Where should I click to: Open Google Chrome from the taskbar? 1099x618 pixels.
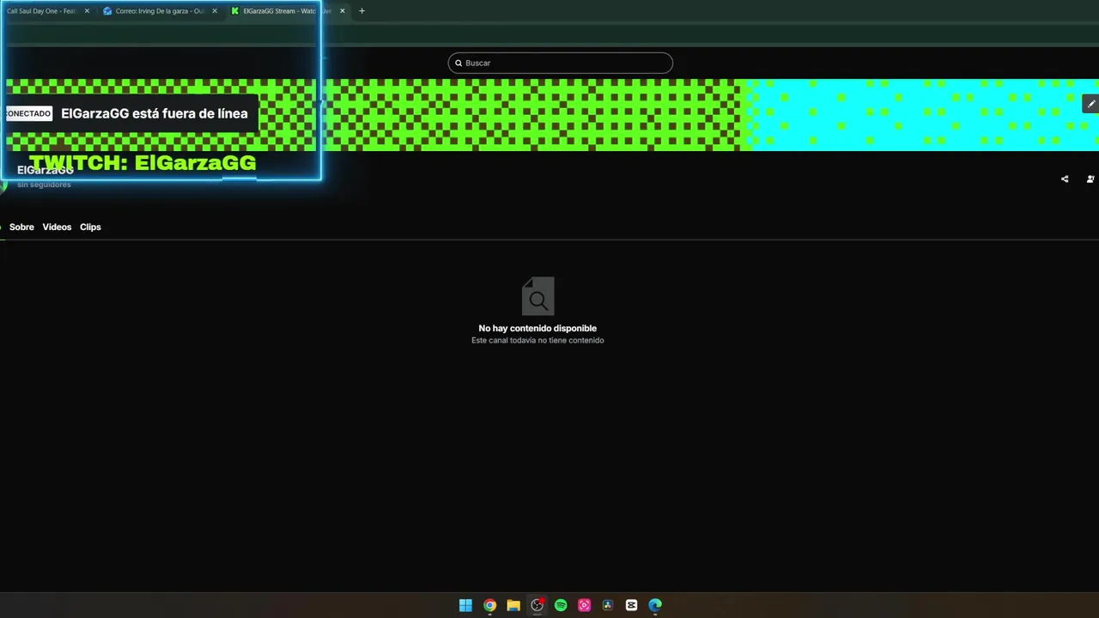click(489, 605)
